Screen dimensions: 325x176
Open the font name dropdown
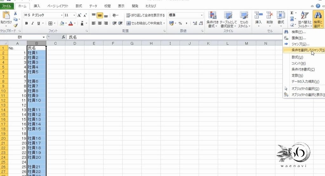62,15
